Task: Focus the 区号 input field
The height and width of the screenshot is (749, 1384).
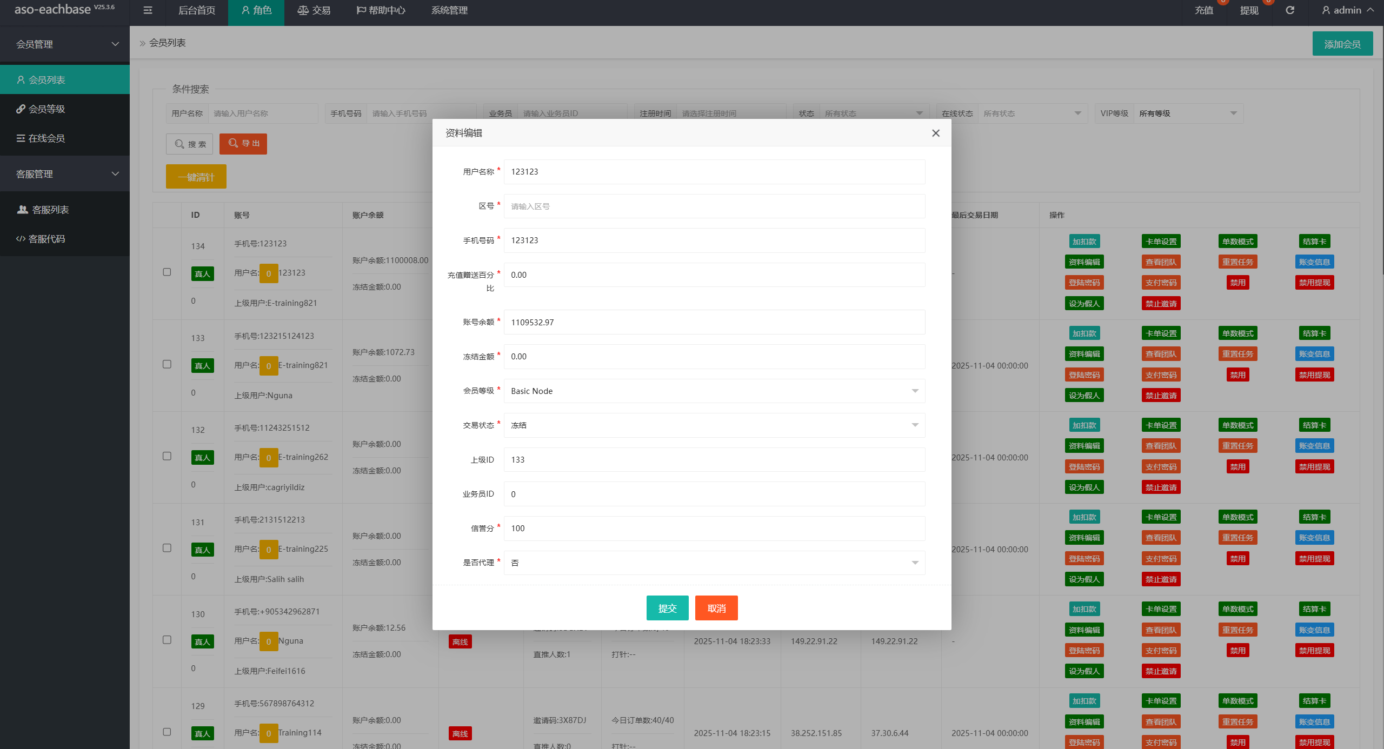Action: click(714, 206)
